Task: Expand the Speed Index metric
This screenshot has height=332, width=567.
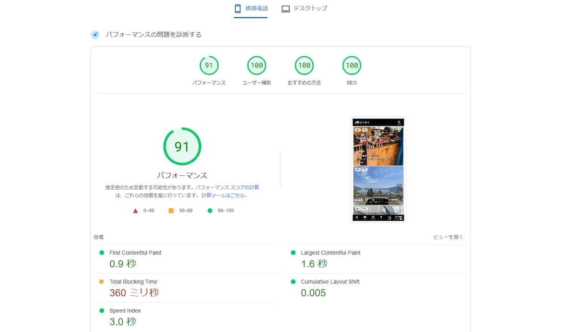Action: [185, 317]
